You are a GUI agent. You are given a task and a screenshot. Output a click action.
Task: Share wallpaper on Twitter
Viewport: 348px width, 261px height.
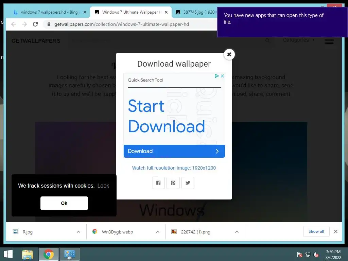(188, 182)
